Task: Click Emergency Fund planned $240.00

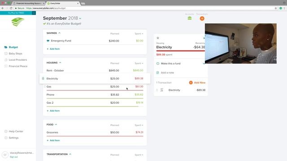Action: click(x=114, y=41)
